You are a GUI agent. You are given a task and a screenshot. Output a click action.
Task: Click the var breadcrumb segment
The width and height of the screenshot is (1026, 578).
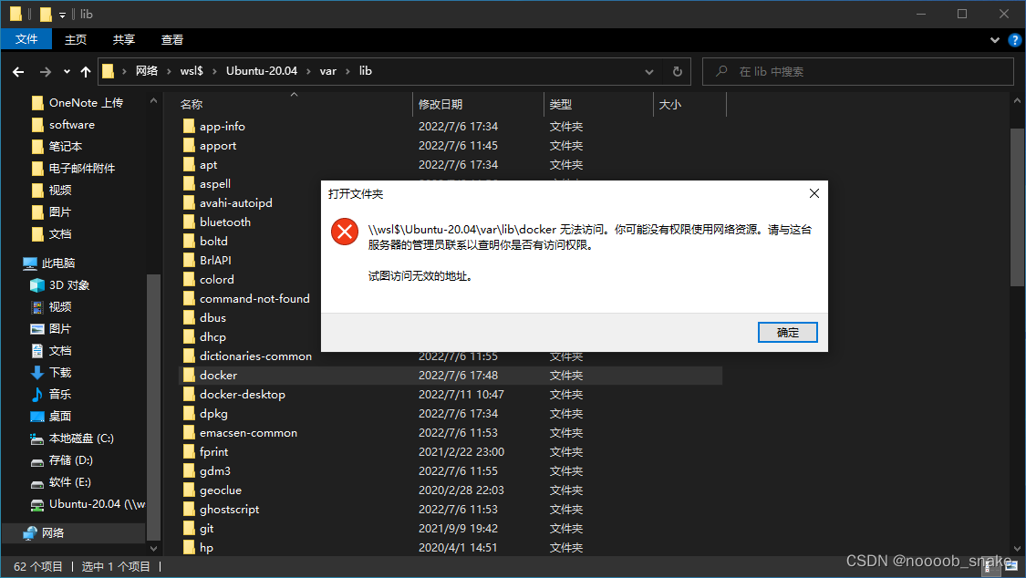(327, 70)
